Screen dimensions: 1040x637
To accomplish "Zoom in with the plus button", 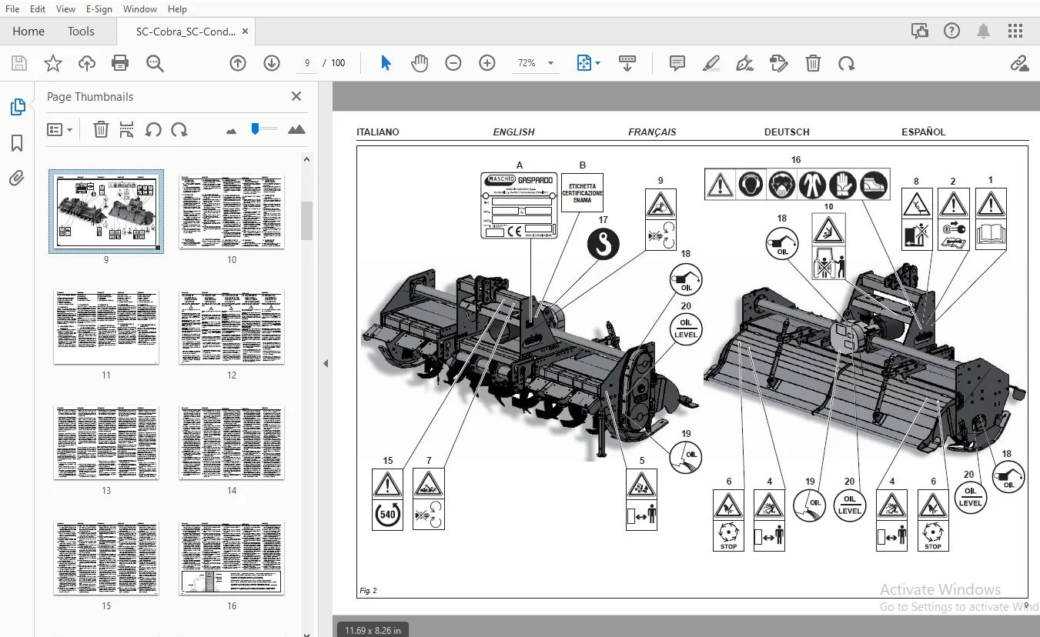I will point(487,63).
